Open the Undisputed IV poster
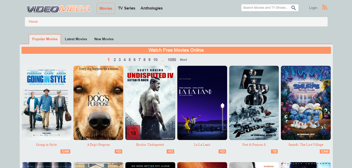The width and height of the screenshot is (352, 168). (150, 103)
